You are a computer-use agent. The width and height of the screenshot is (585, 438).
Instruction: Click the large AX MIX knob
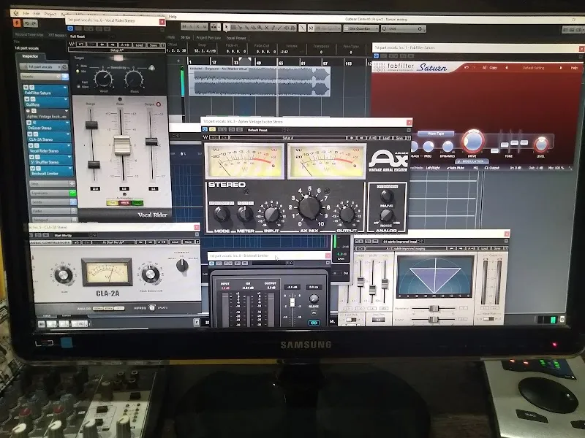pos(309,207)
